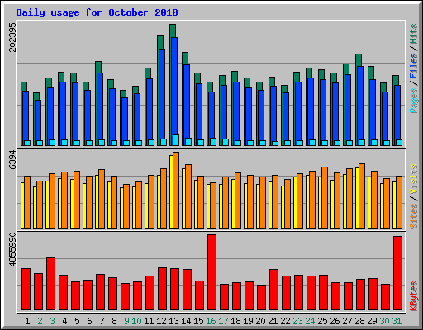
Task: Click the yellow Sites bar for day 13
Action: point(171,191)
